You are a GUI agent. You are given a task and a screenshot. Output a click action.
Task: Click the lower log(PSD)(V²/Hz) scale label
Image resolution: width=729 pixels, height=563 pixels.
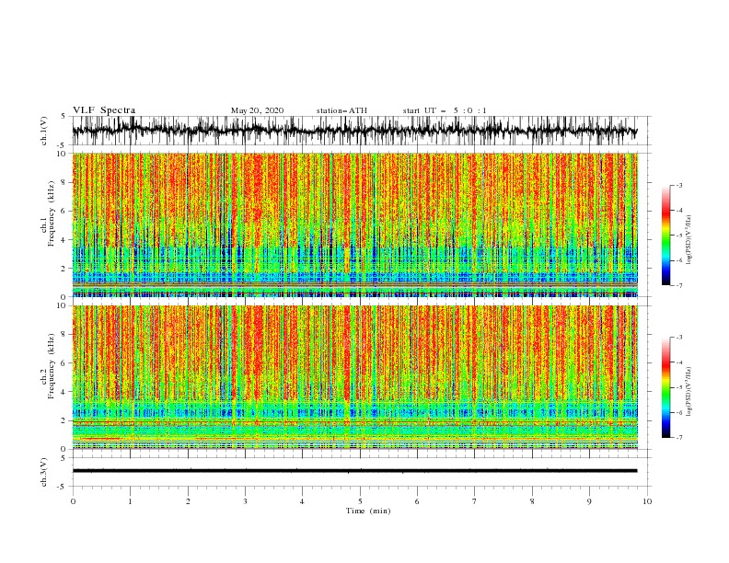[688, 392]
